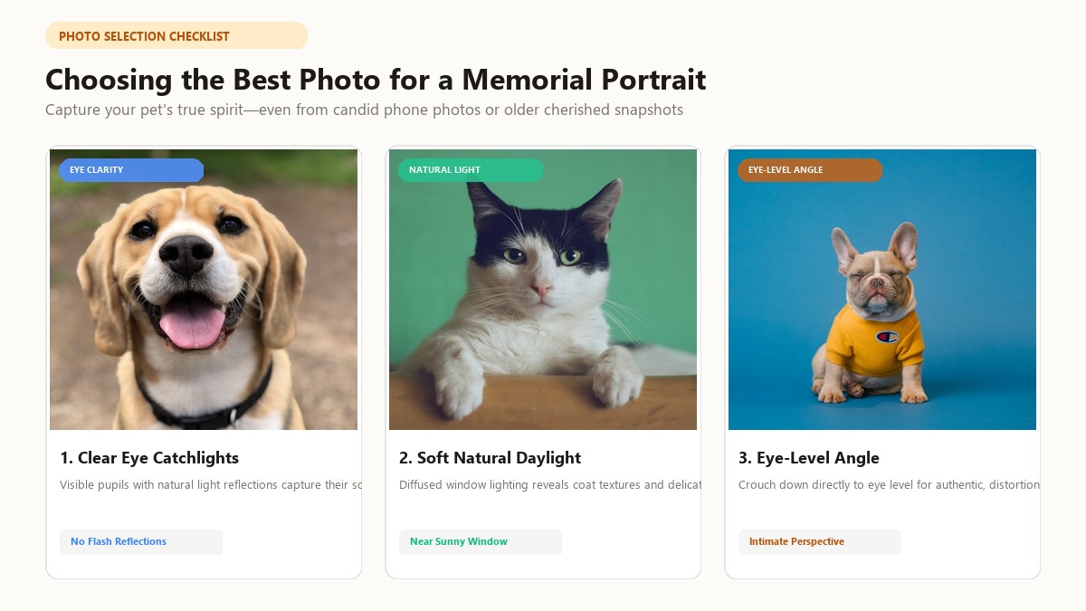Click the subtitle about pet's true spirit
This screenshot has height=611, width=1086.
(x=364, y=110)
